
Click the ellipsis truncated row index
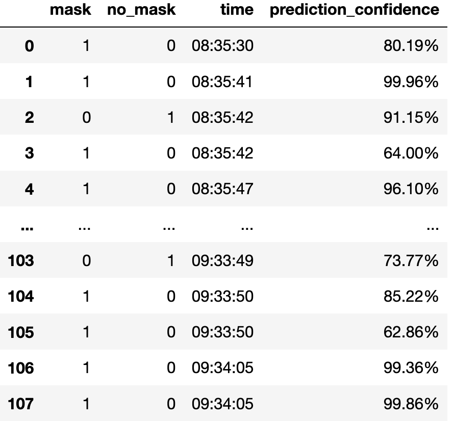pyautogui.click(x=23, y=227)
